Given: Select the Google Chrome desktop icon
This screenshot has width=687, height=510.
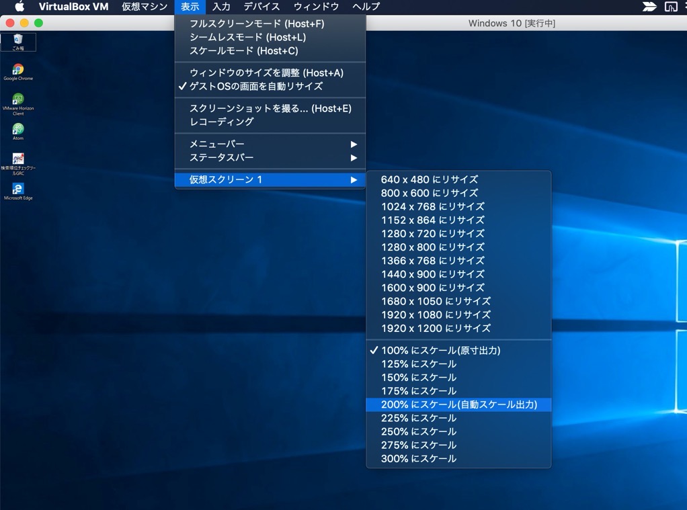Looking at the screenshot, I should tap(18, 73).
